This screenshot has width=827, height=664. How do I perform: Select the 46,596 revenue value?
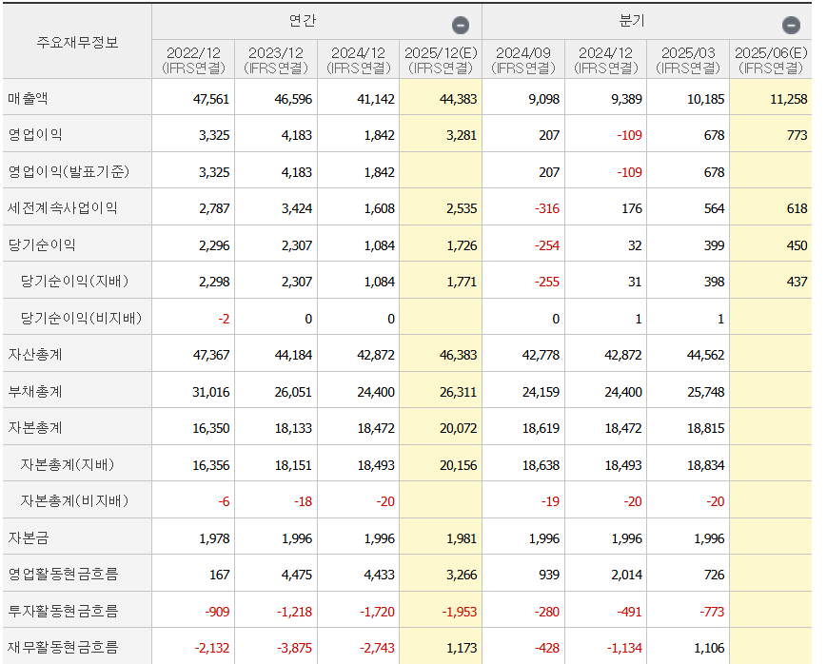(x=293, y=99)
